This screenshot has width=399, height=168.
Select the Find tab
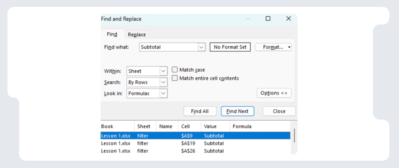(x=112, y=34)
